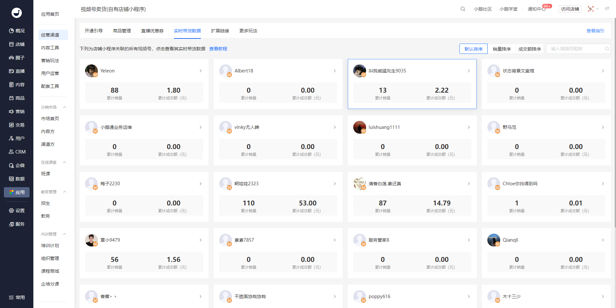Click the switch arrows icon at top right

click(x=607, y=9)
